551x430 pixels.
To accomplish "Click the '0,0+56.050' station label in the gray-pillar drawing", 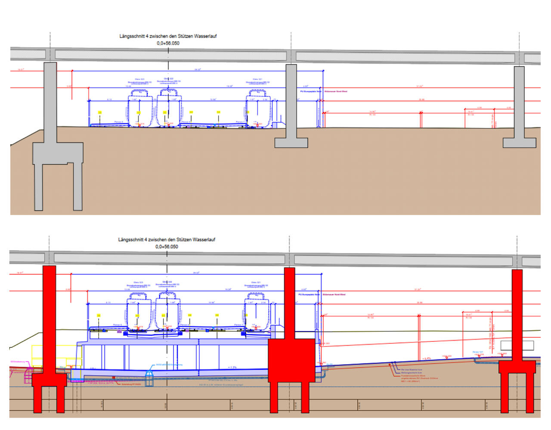I will [x=168, y=43].
